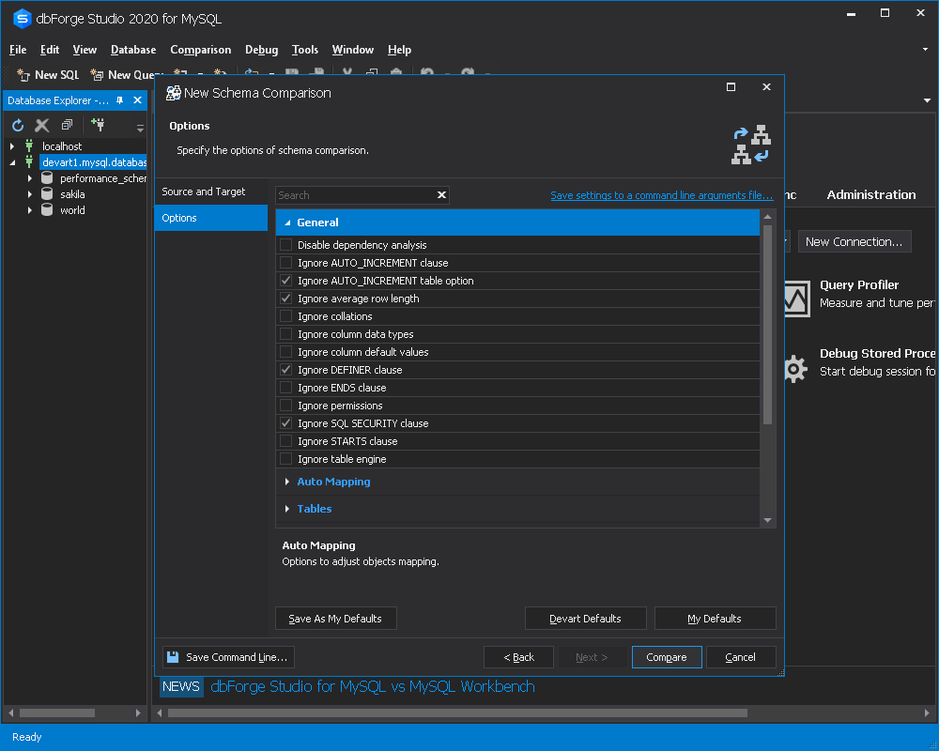Viewport: 939px width, 751px height.
Task: Open dbForge Studio vs MySQL Workbench news link
Action: [x=373, y=686]
